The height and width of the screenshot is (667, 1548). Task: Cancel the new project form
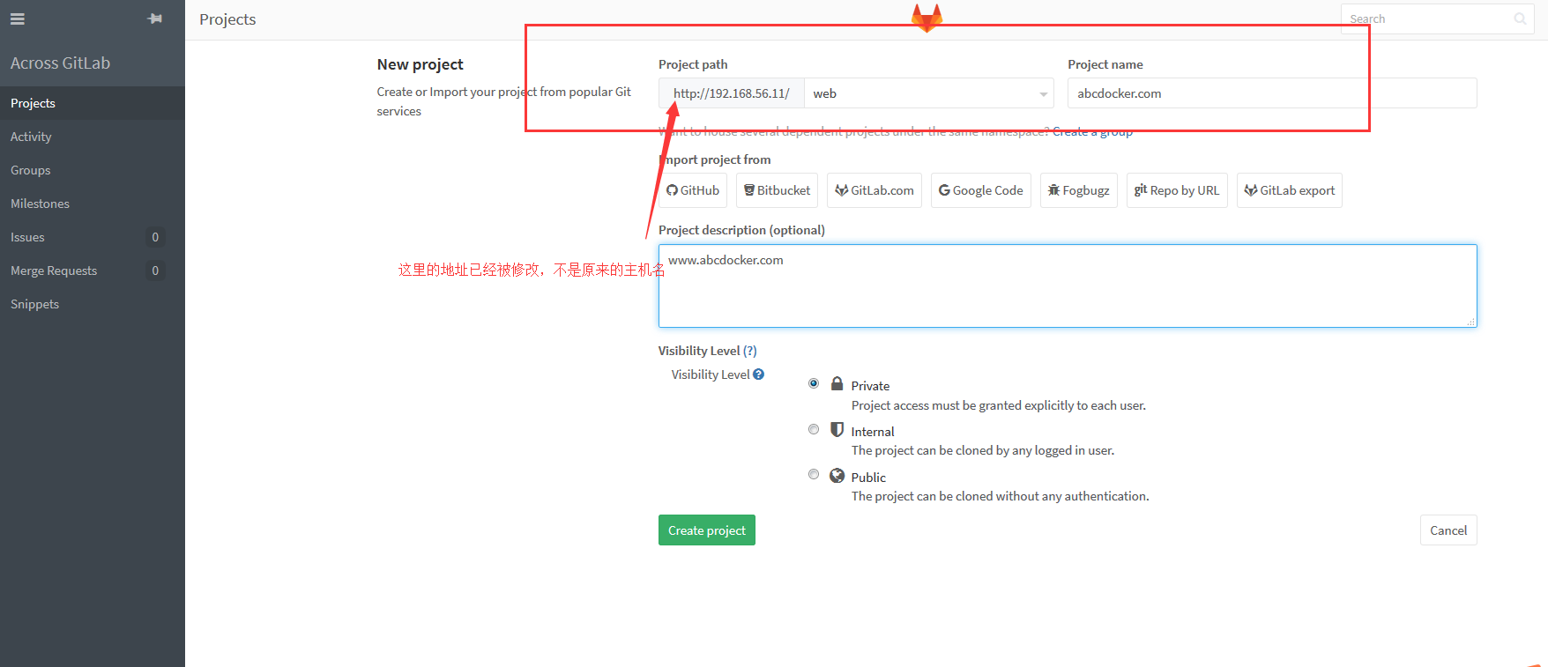pos(1448,530)
